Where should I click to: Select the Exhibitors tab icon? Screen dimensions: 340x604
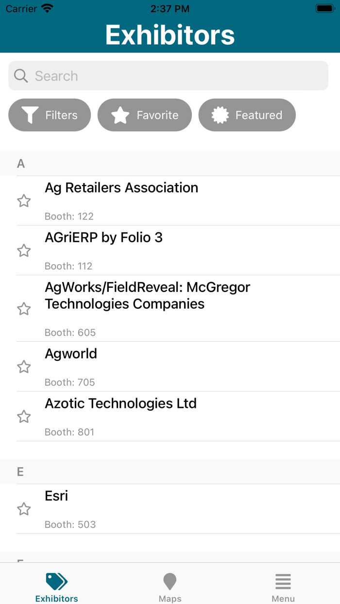coord(57,582)
